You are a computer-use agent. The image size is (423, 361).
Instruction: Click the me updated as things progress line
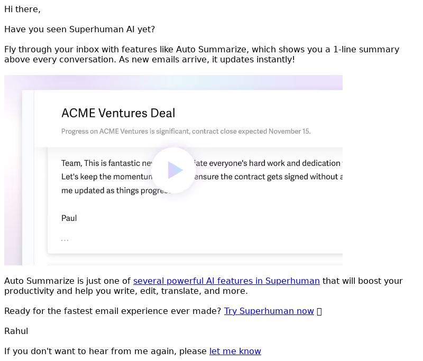click(x=116, y=191)
